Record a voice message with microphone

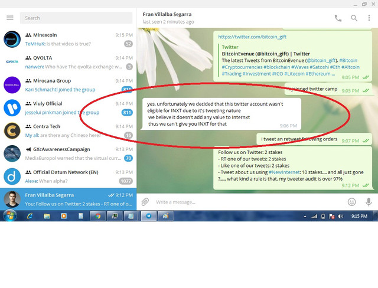tap(369, 202)
